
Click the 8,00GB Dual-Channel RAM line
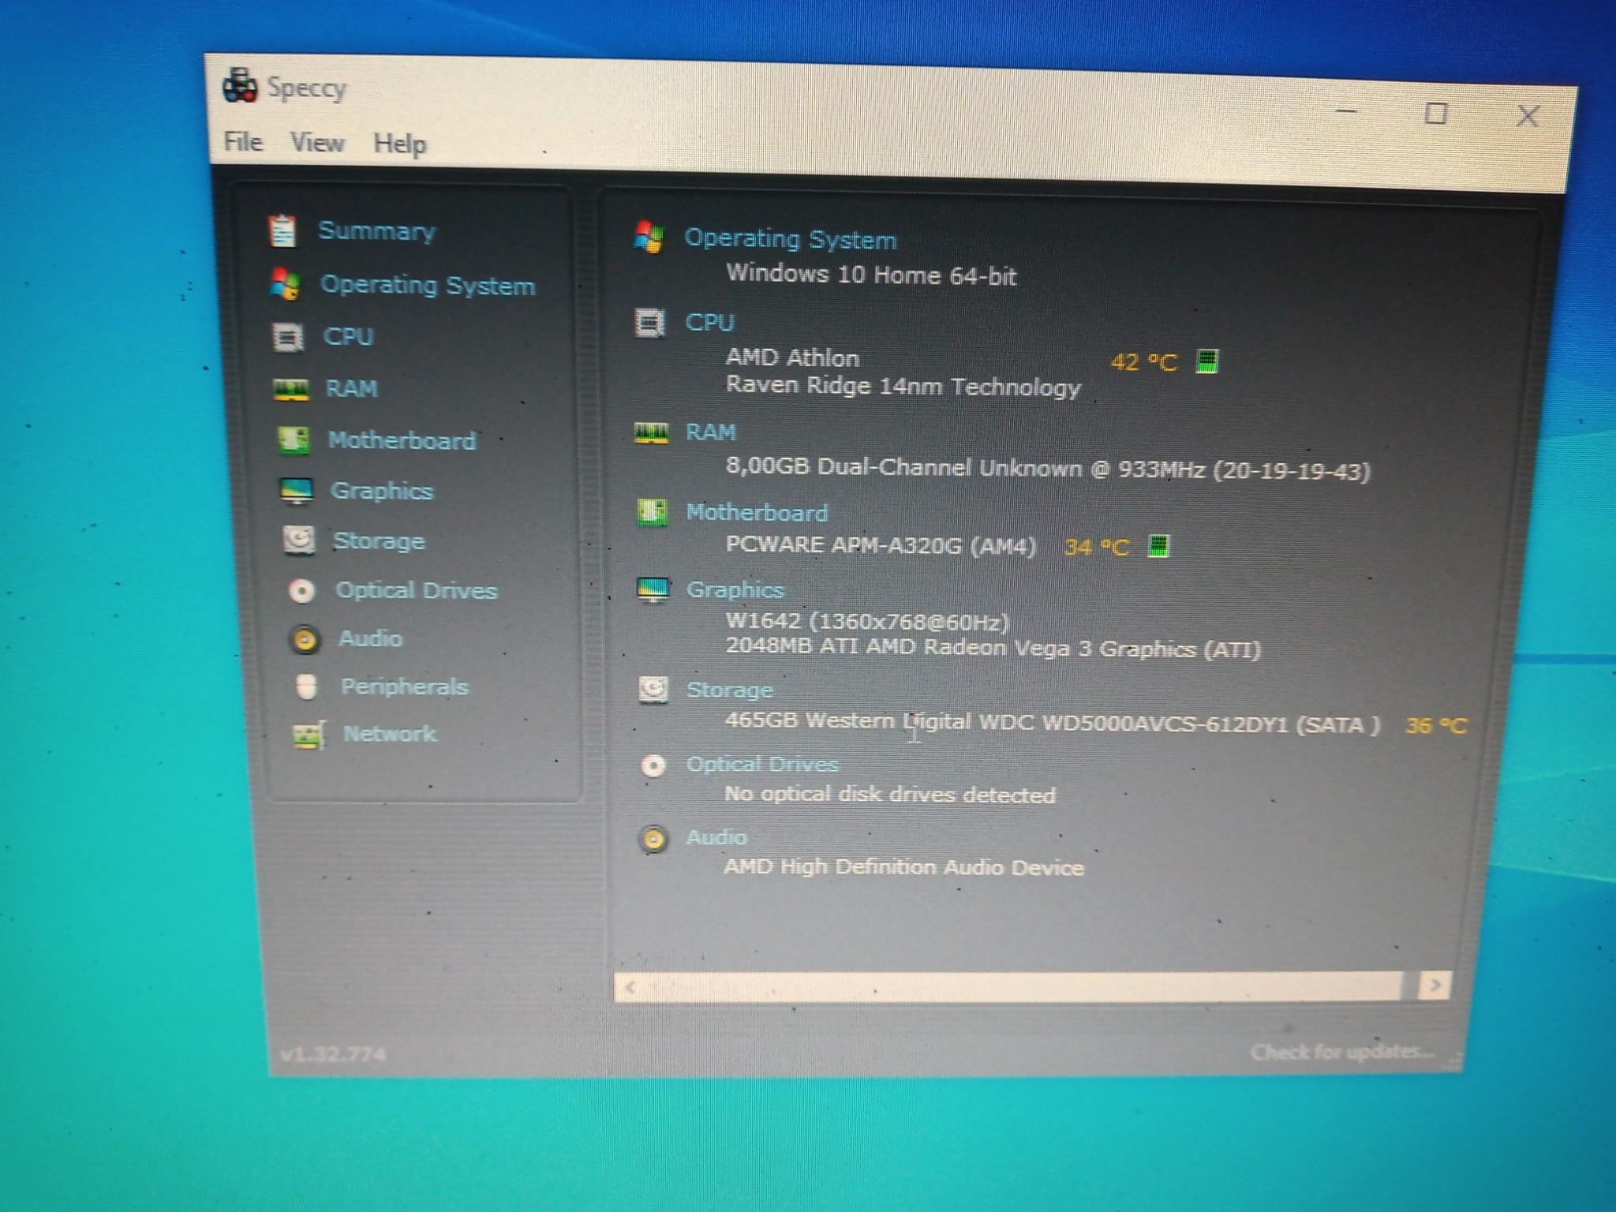tap(1048, 469)
